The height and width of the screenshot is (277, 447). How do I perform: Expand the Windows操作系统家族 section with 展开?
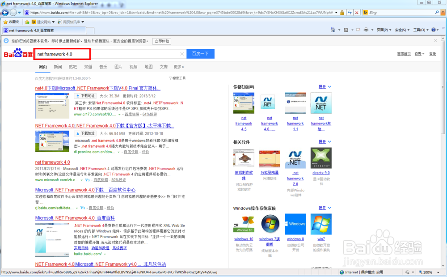pos(325,208)
